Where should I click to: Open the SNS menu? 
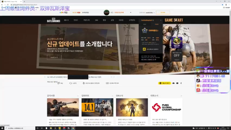pos(96,20)
